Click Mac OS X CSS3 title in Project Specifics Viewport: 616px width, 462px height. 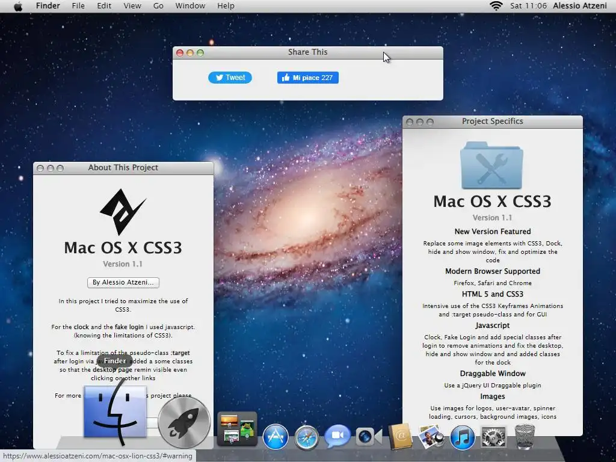click(492, 201)
